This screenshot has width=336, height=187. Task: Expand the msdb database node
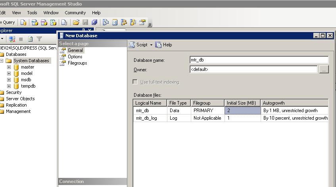[x=9, y=80]
